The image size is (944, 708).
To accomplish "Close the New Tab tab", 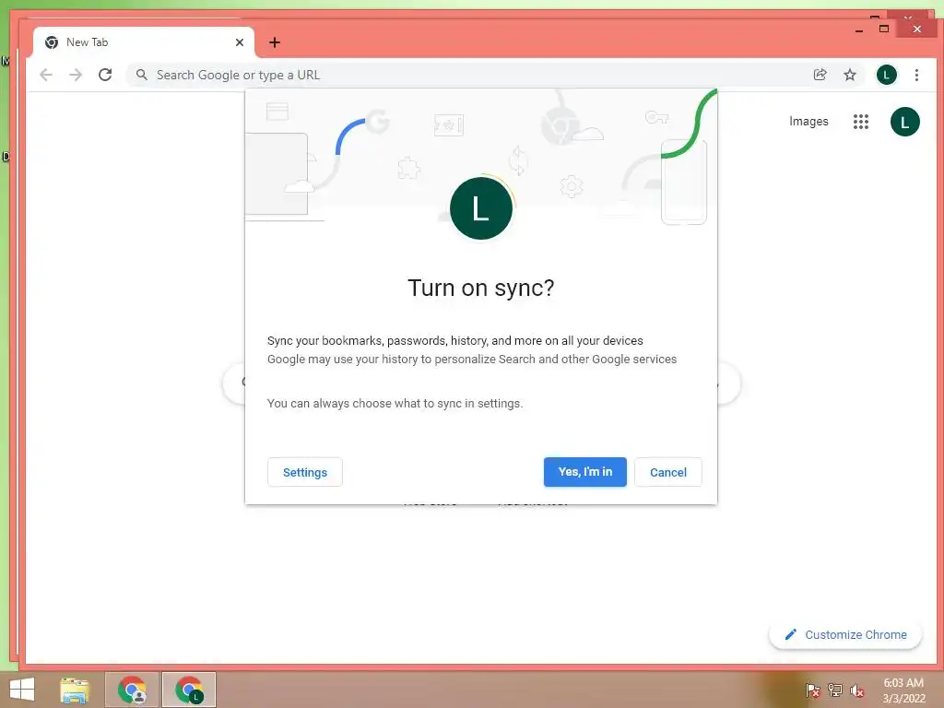I will point(240,42).
